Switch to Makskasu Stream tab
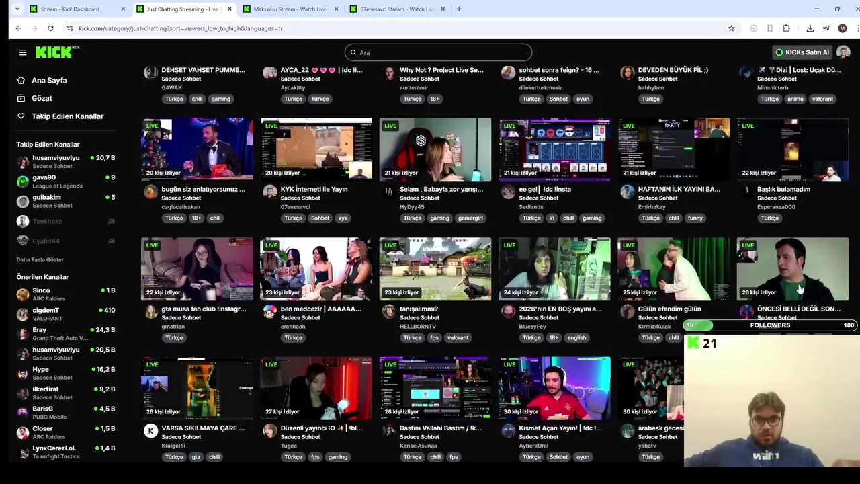Screen dimensions: 860x484 [290, 9]
